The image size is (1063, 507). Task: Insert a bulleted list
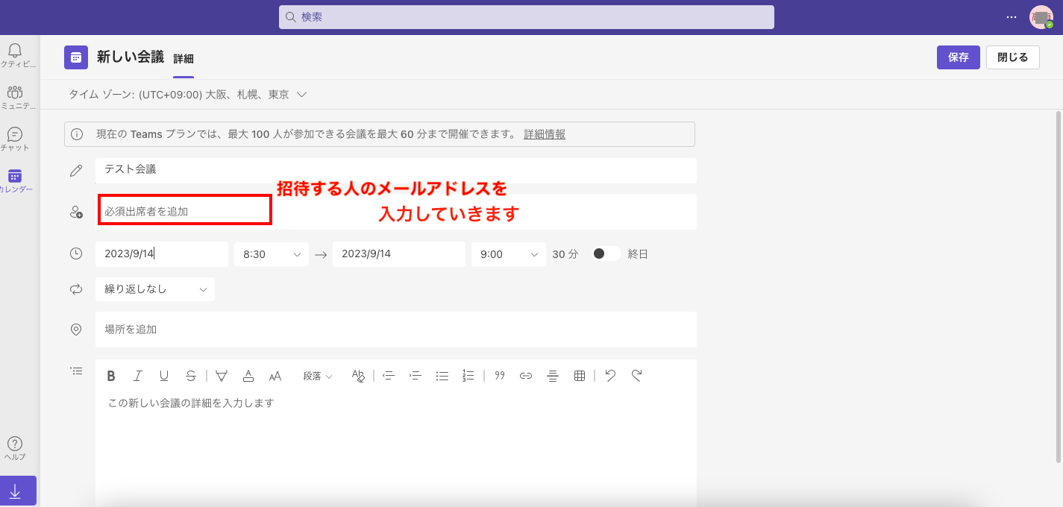442,375
